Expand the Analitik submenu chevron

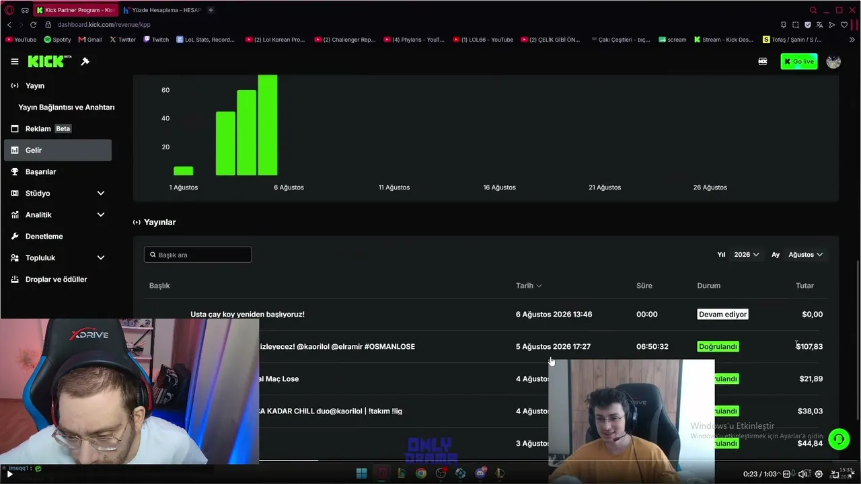coord(101,214)
